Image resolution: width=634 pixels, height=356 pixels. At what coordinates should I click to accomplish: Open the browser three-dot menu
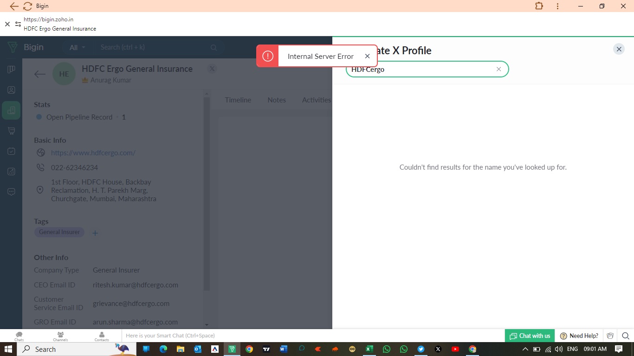pos(558,6)
